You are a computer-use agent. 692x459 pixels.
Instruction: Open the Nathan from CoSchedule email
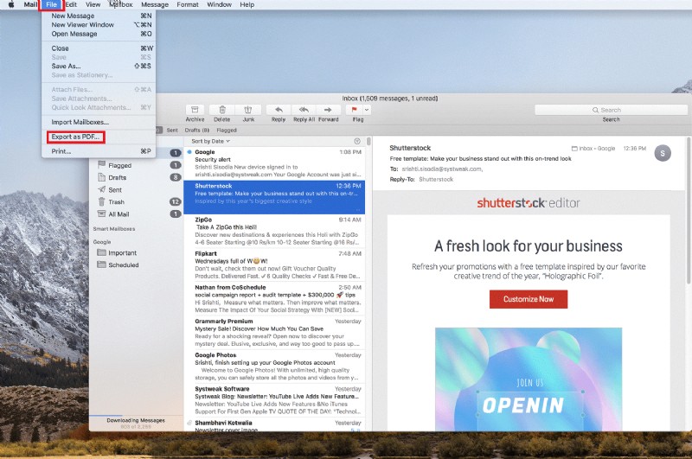coord(274,298)
